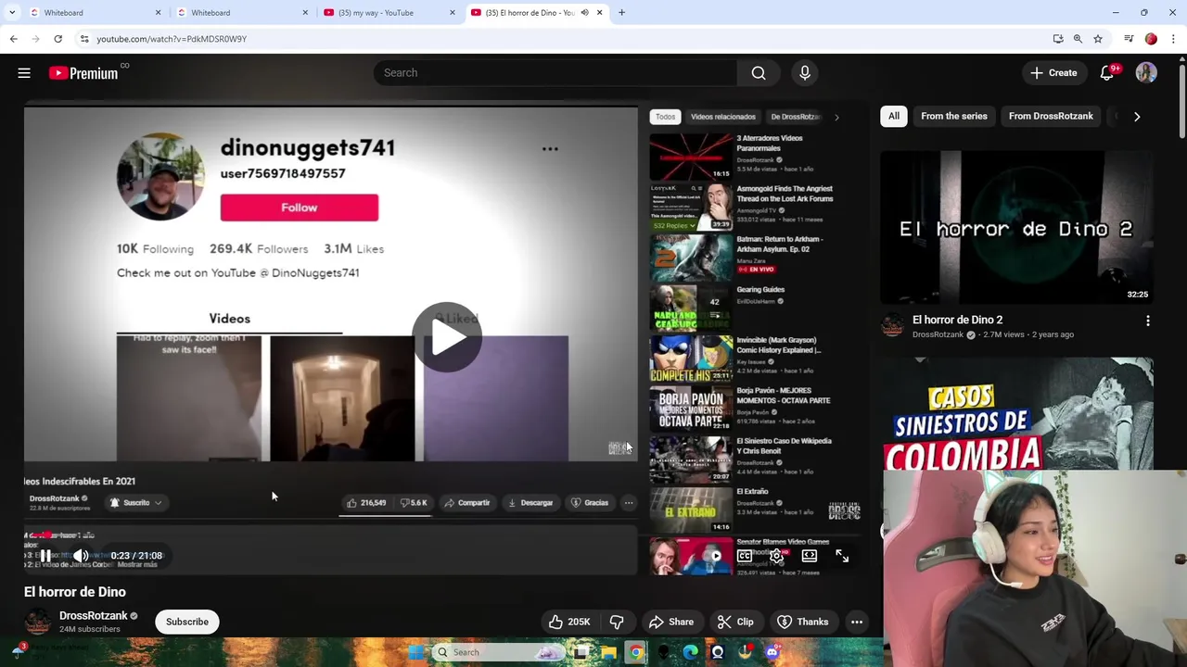Click Compartir in the recorded video
This screenshot has width=1187, height=667.
tap(466, 503)
